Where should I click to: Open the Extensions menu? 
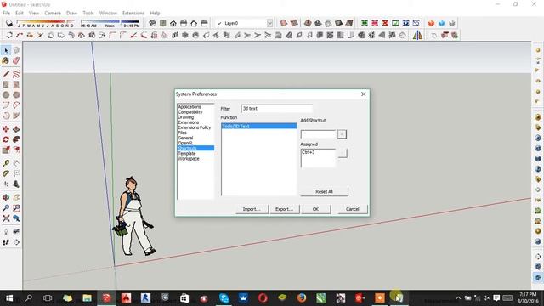133,14
